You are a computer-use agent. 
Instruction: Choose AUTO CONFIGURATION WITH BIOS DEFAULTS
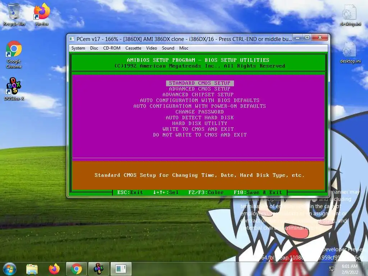(200, 101)
